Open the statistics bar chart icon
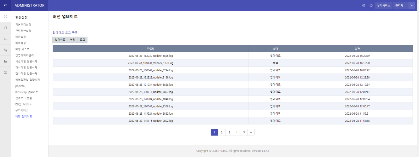The width and height of the screenshot is (419, 157). pyautogui.click(x=5, y=61)
